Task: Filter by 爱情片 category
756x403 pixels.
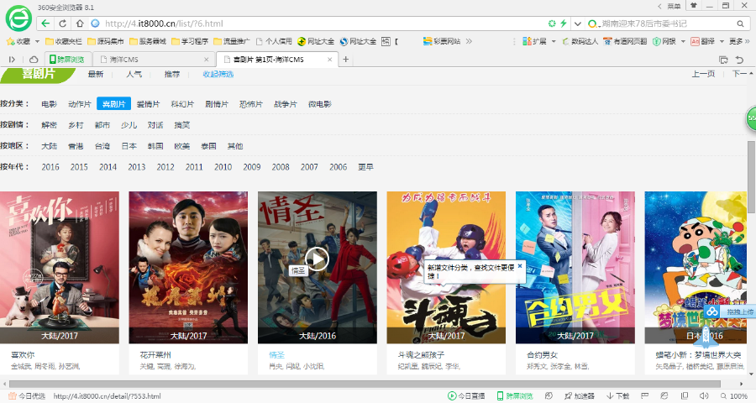Action: pos(148,104)
